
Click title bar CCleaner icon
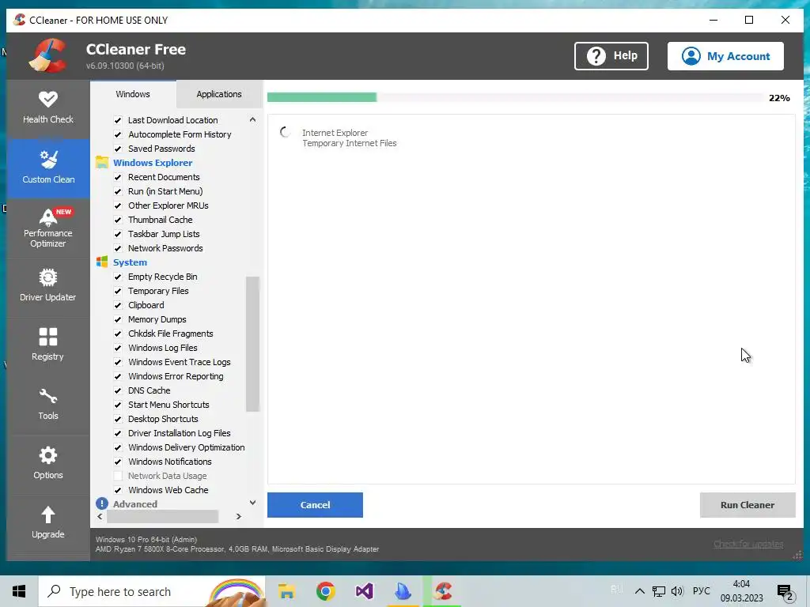19,20
